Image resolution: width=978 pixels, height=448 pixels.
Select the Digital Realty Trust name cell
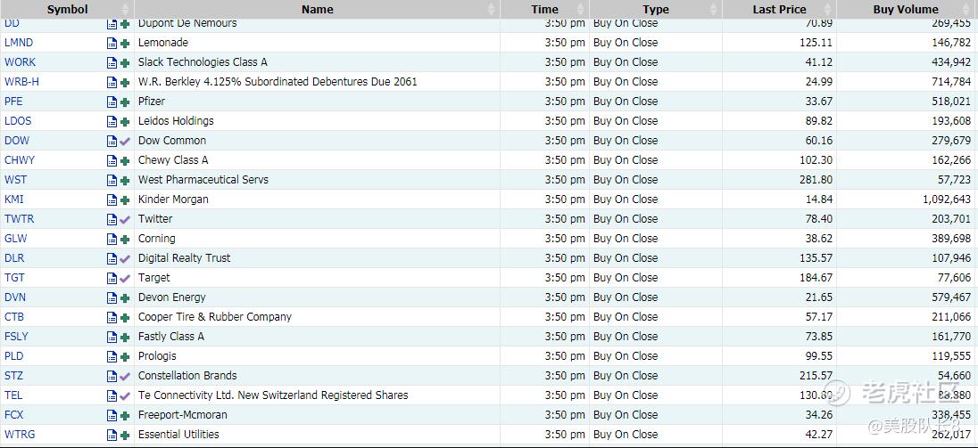tap(317, 258)
